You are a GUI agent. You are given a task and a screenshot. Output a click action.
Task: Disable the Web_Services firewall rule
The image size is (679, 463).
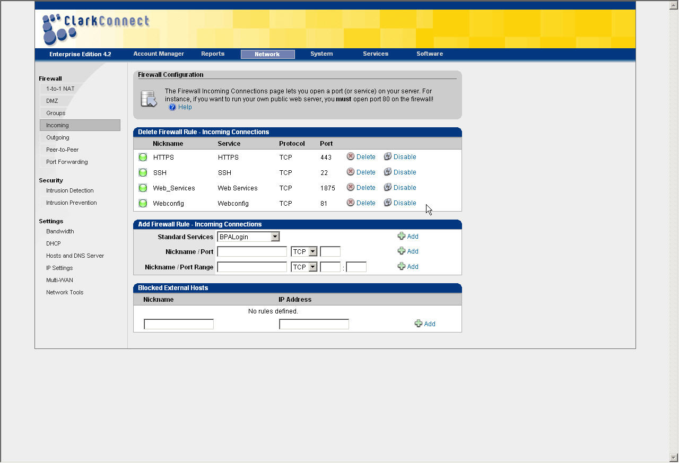tap(404, 188)
